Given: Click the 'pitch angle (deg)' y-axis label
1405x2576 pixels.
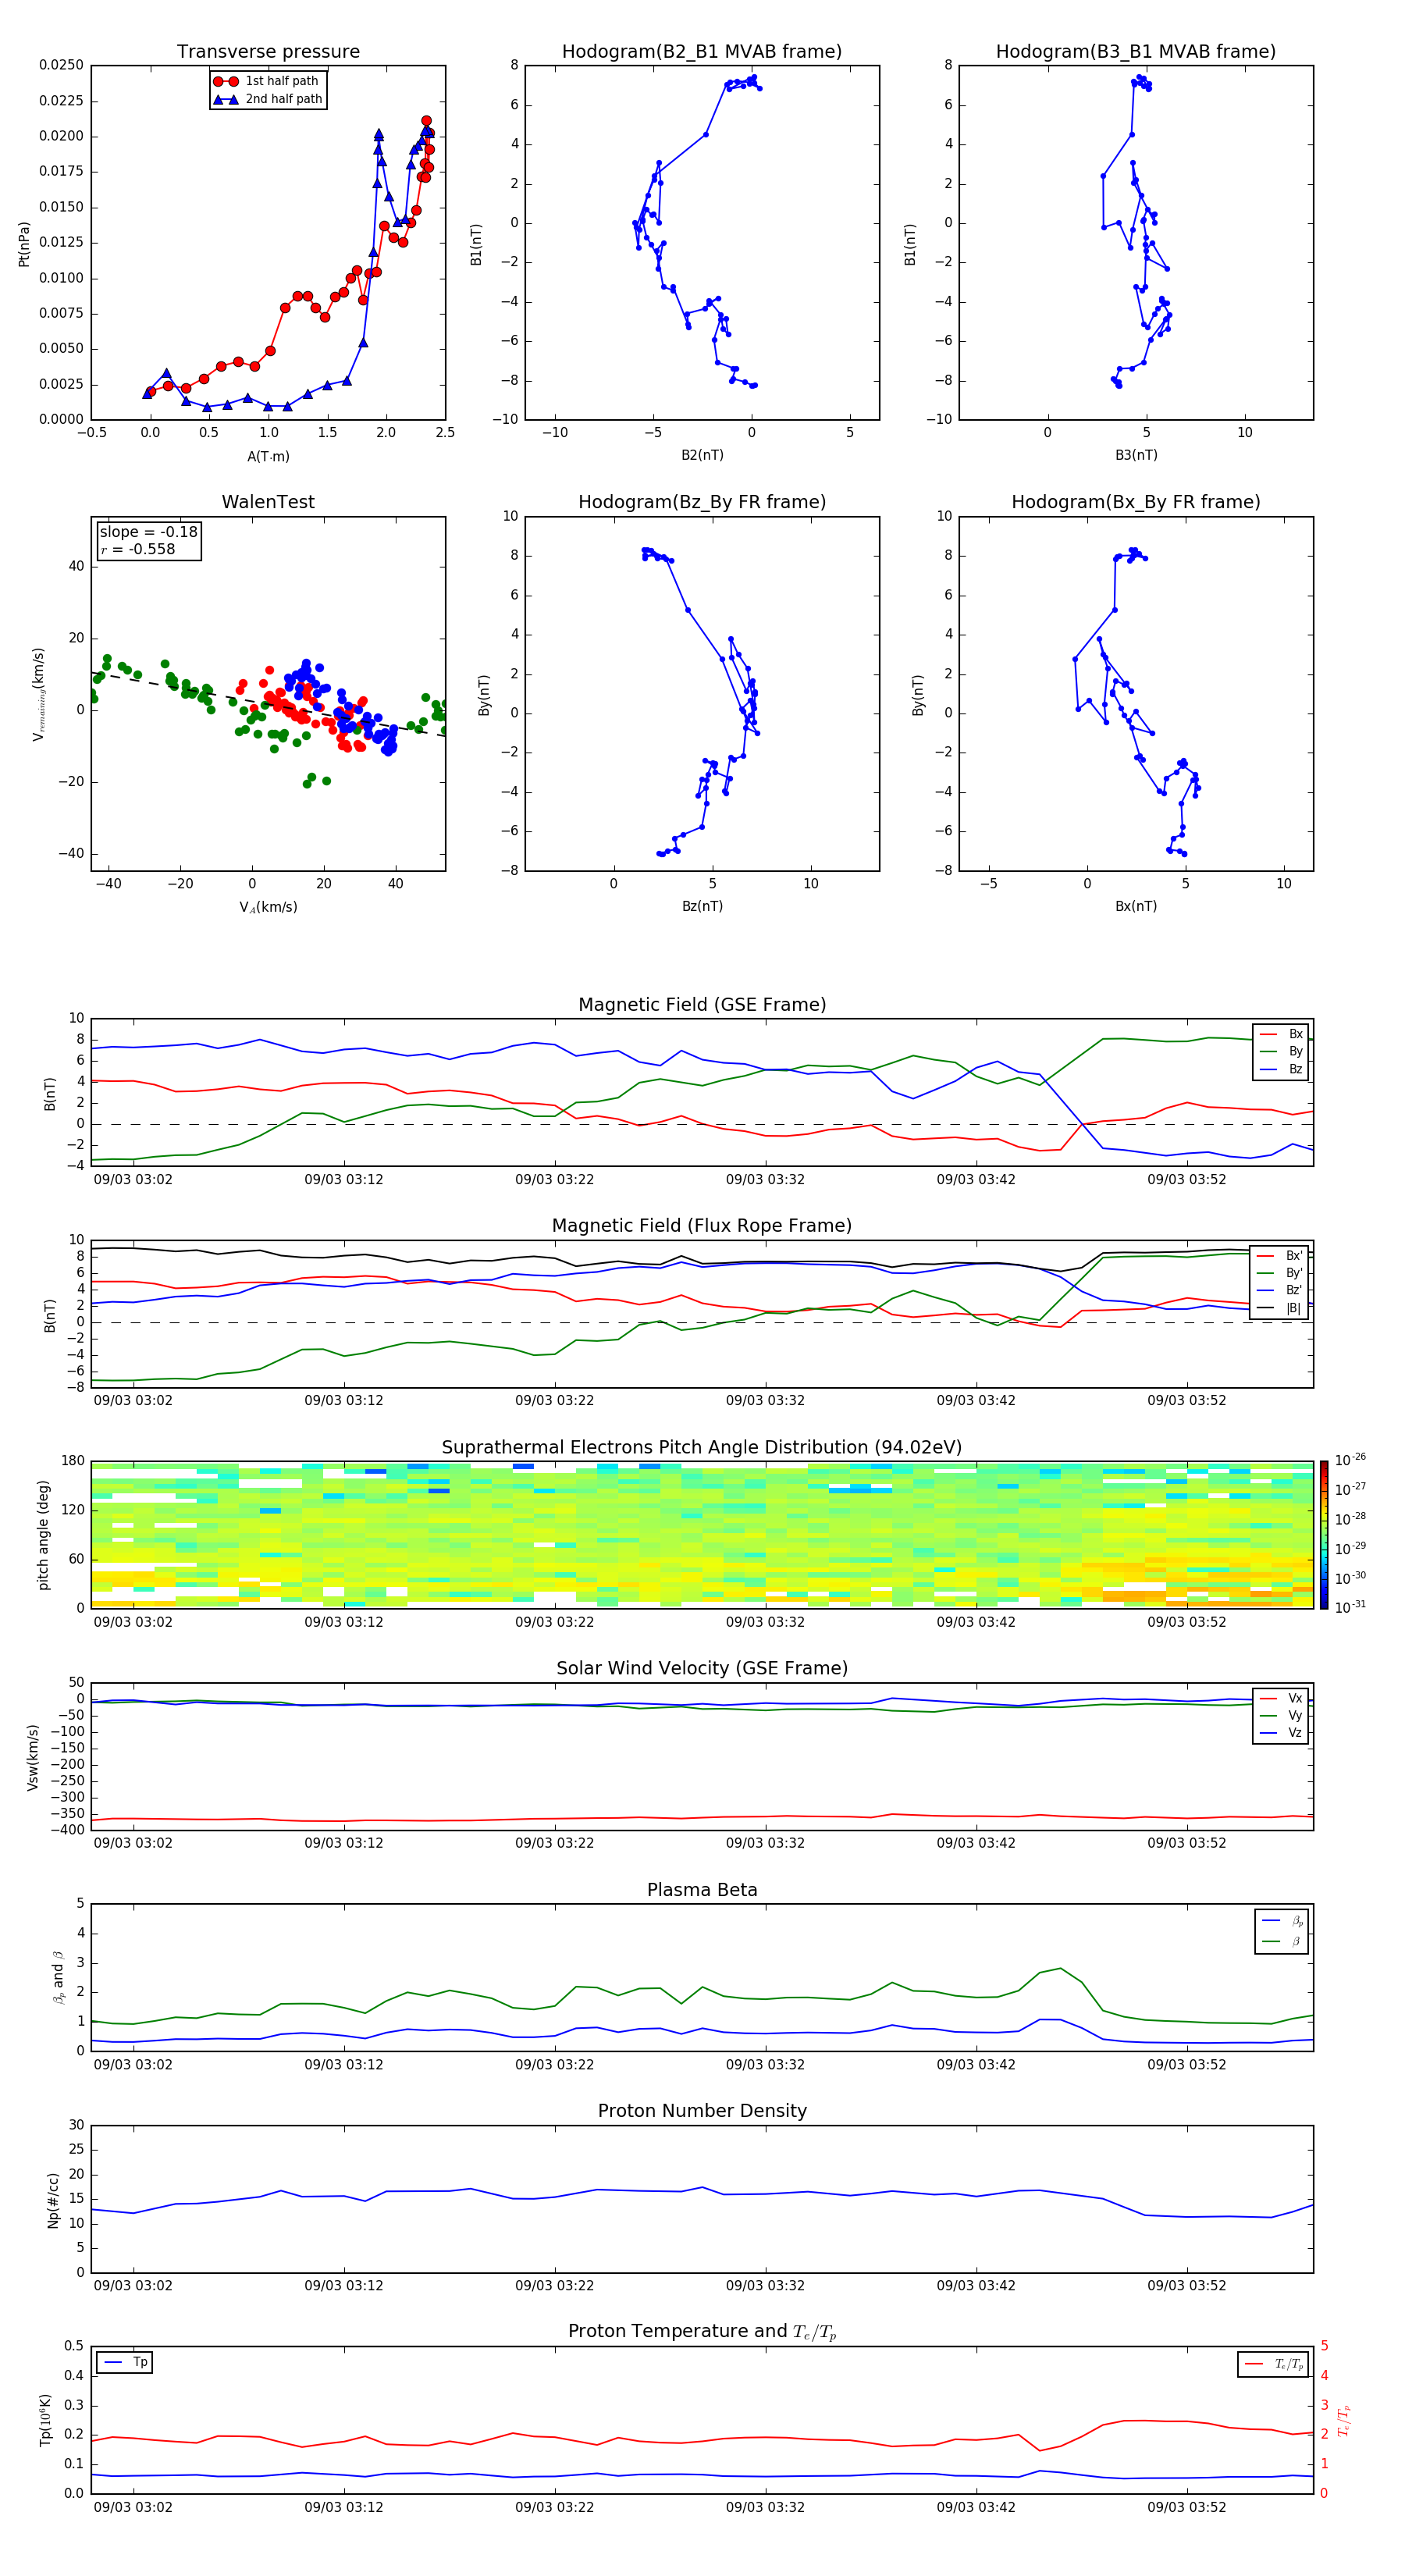Looking at the screenshot, I should (43, 1535).
